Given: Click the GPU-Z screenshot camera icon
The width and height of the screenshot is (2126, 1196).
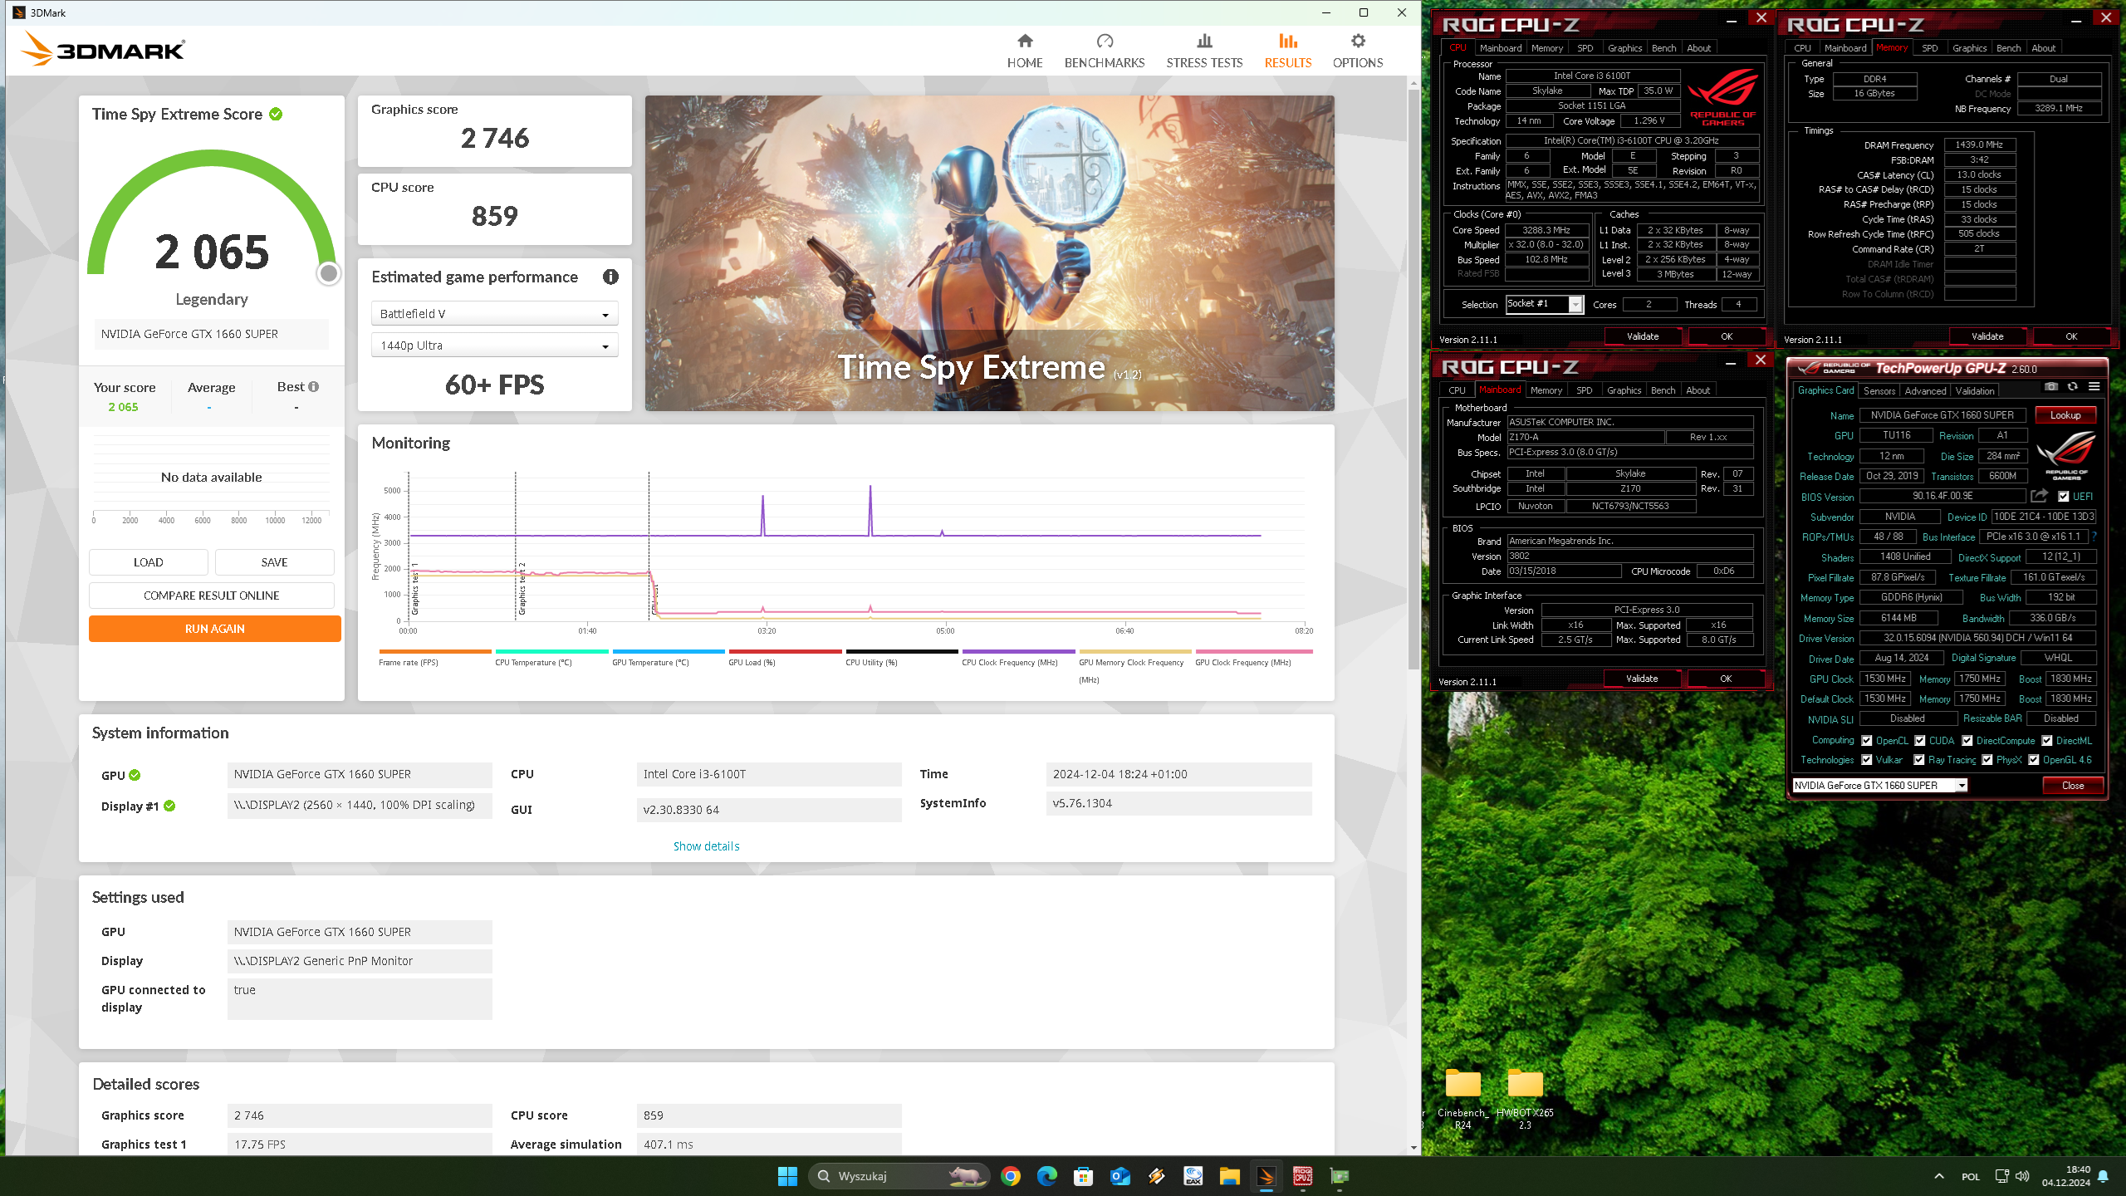Looking at the screenshot, I should tap(2051, 386).
